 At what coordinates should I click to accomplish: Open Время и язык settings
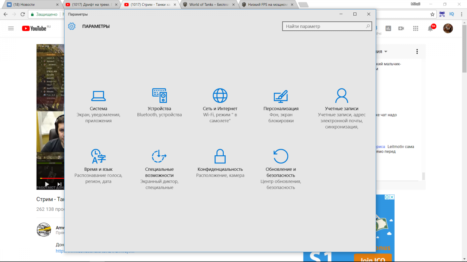(98, 166)
